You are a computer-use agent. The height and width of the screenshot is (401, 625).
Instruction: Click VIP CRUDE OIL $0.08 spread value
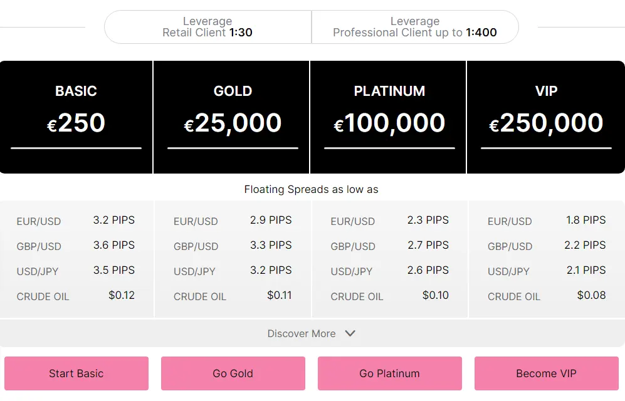pos(591,295)
